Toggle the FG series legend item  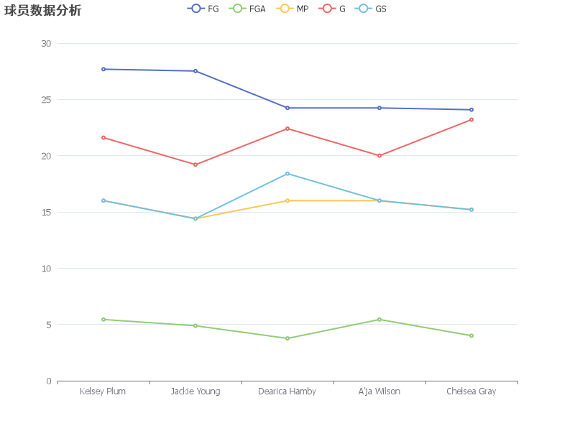point(203,9)
